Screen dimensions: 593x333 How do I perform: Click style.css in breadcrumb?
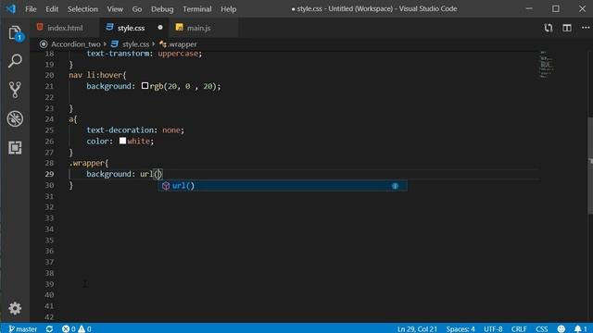click(x=135, y=44)
